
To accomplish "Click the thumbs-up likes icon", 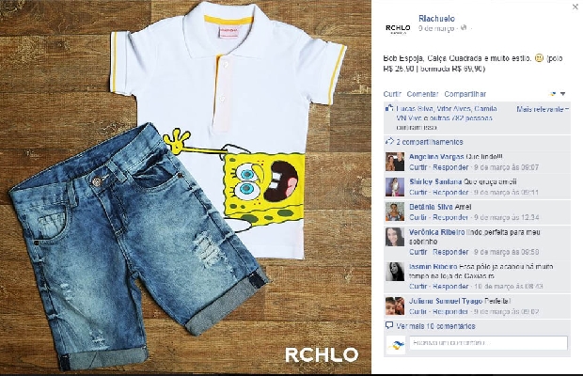I will [x=389, y=108].
